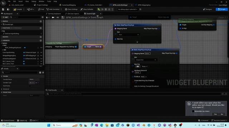Image resolution: width=229 pixels, height=128 pixels.
Task: Open Class Defaults
Action: [x=87, y=9]
